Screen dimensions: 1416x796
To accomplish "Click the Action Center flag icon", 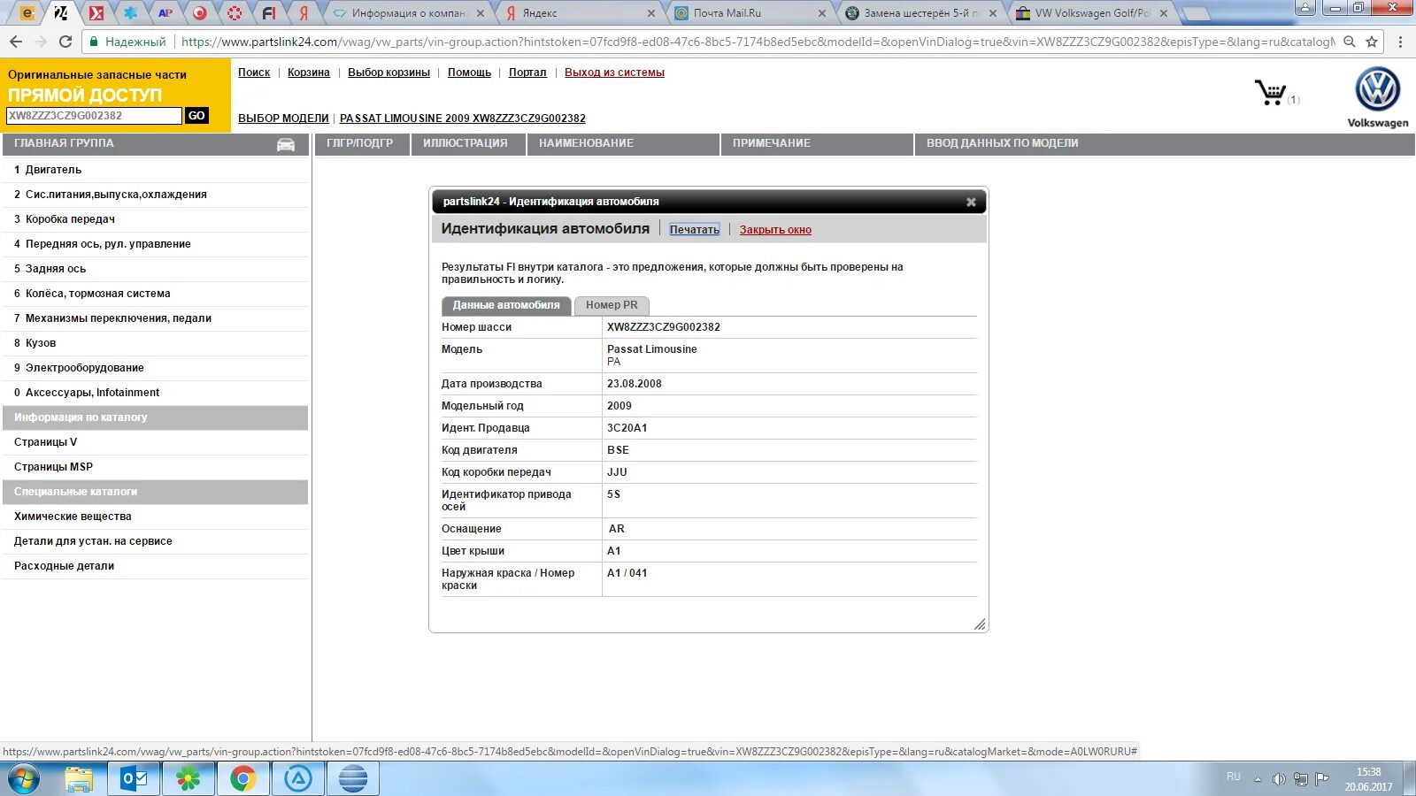I will click(1322, 779).
